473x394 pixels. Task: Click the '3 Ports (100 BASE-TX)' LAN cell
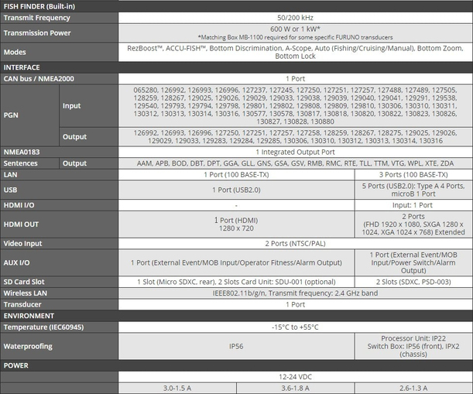413,176
